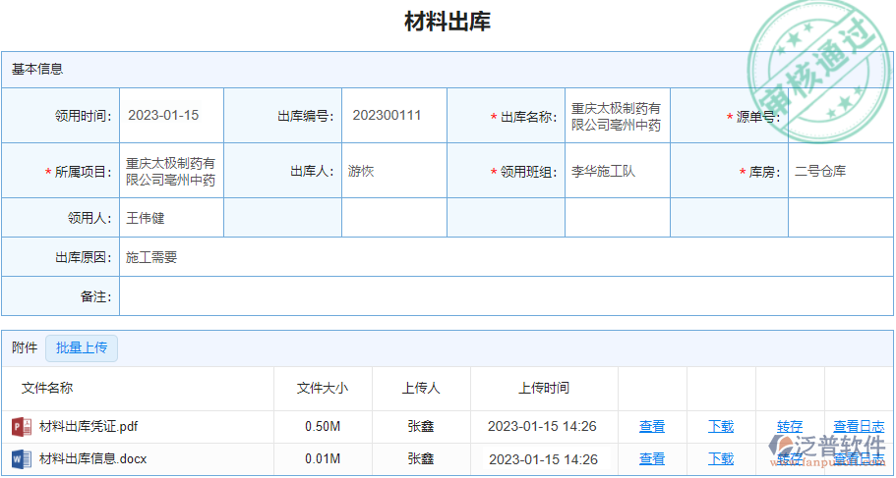
Task: Click the 上传时间 column header
Action: click(x=544, y=389)
